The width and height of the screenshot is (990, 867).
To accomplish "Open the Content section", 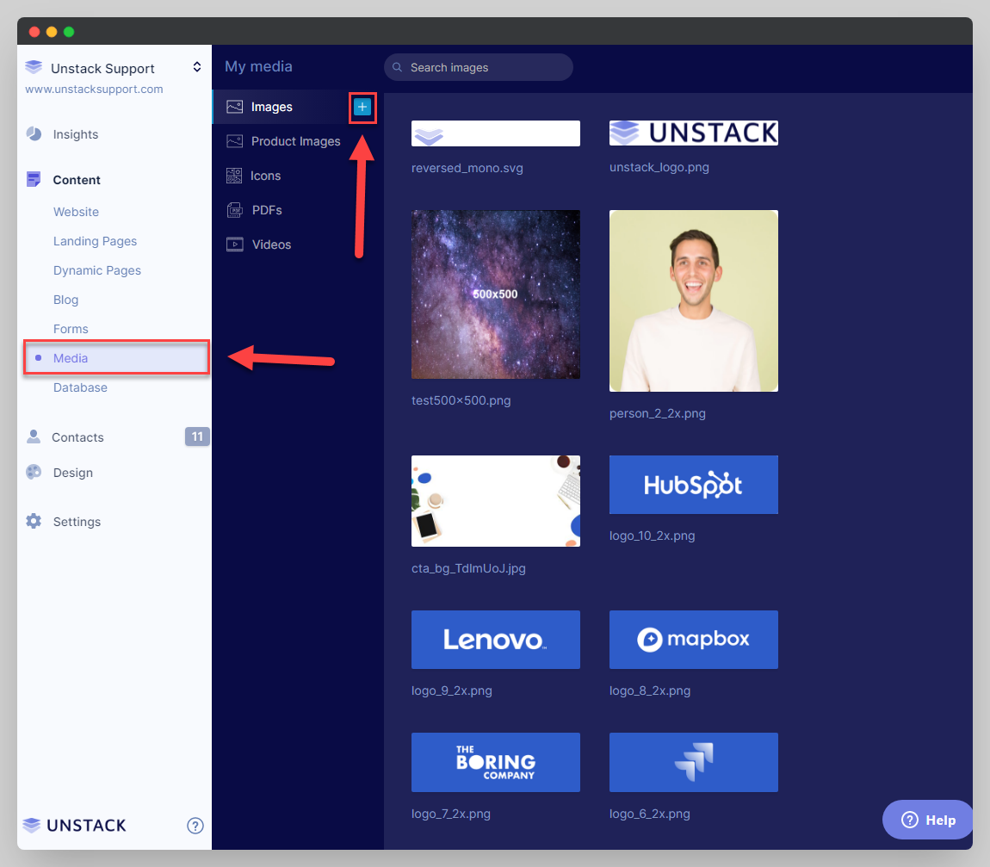I will (x=77, y=180).
